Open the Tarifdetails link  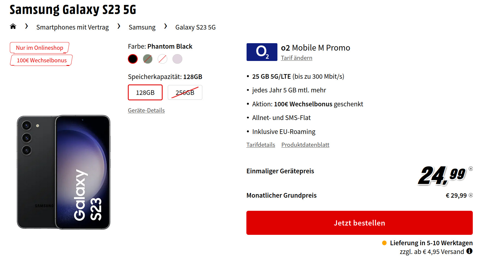point(261,145)
